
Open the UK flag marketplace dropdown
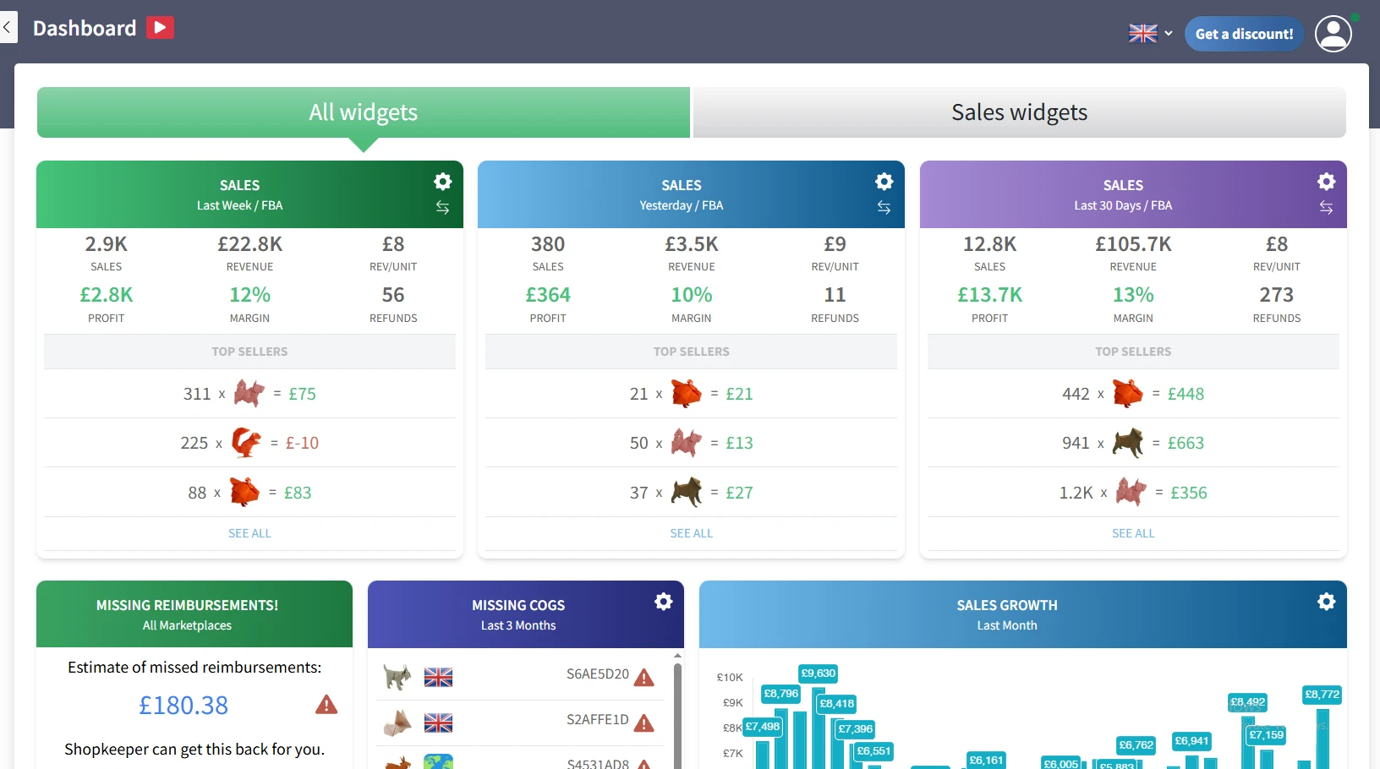pos(1151,34)
